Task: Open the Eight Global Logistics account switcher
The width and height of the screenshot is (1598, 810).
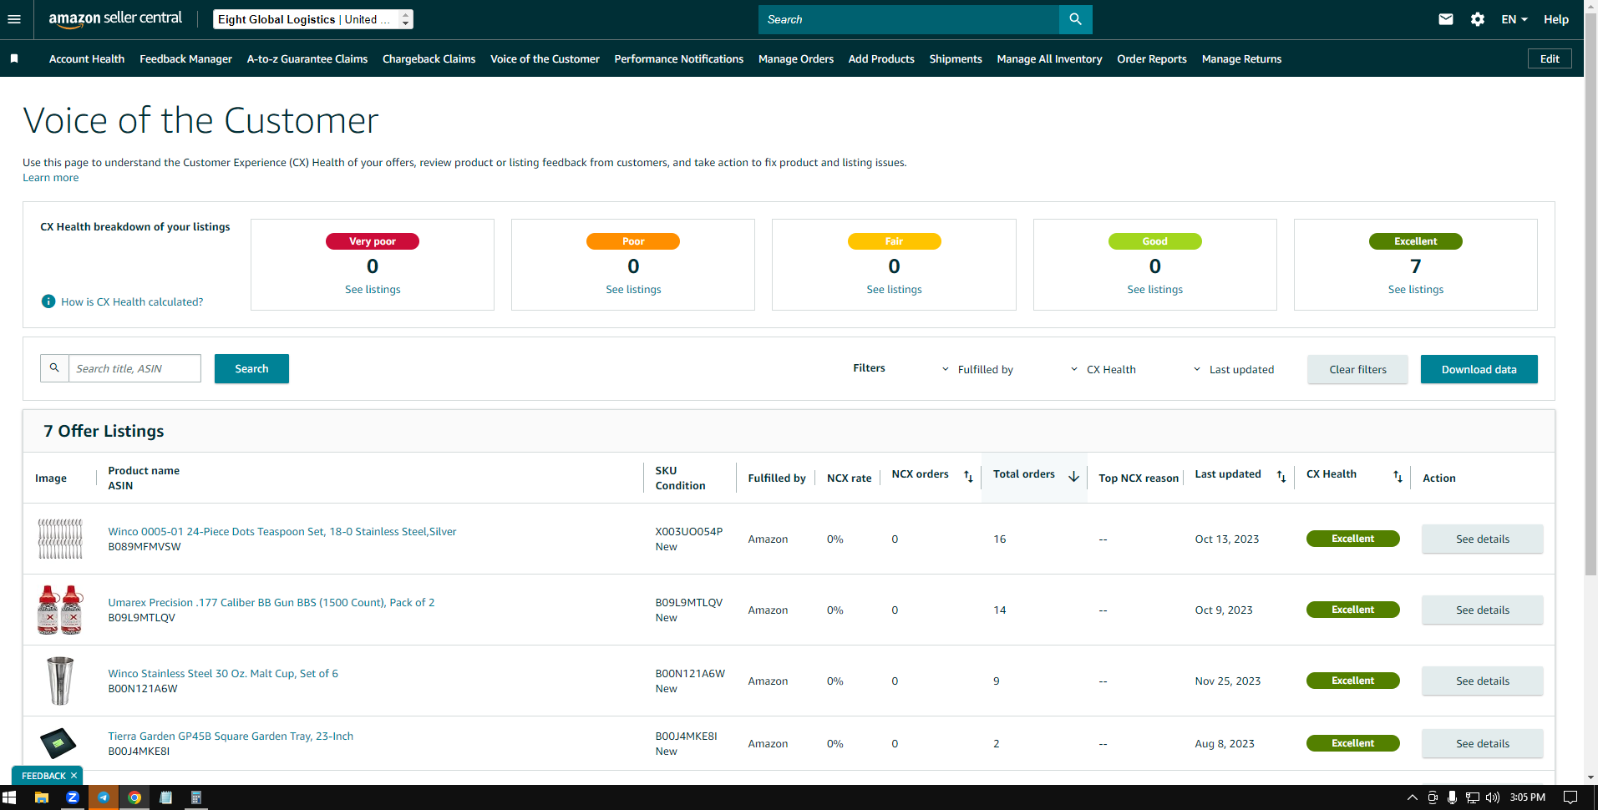Action: pos(313,19)
